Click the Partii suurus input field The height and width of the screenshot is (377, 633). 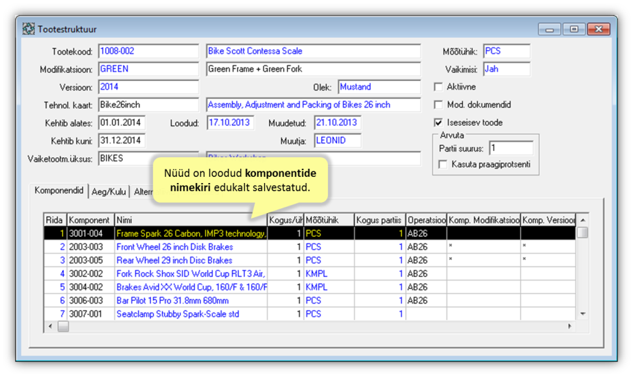510,148
